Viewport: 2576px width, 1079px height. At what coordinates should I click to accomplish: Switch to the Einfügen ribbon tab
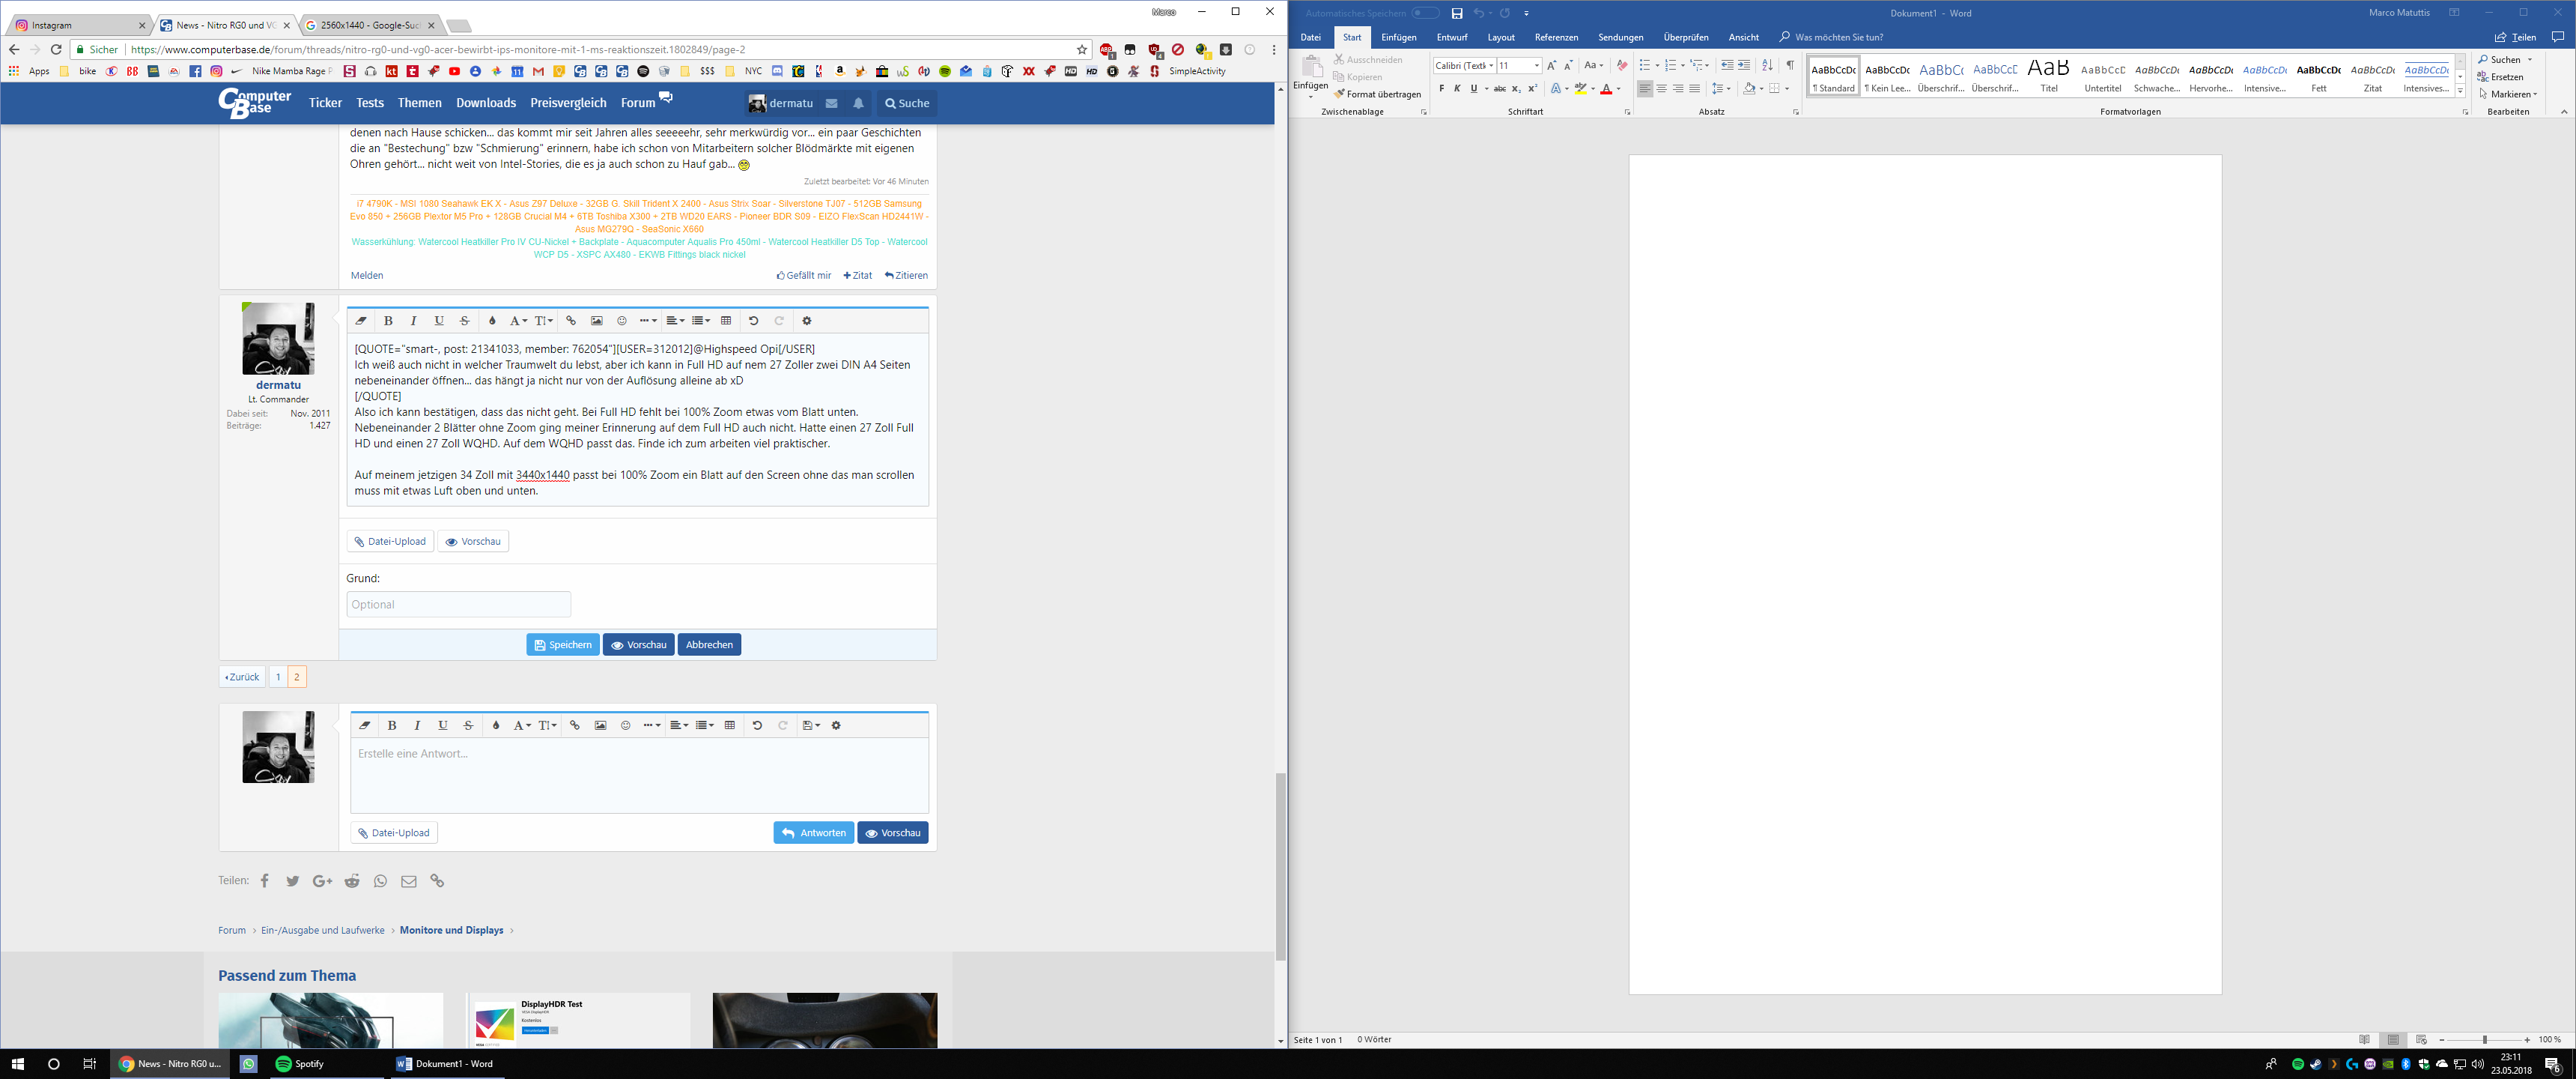[1398, 37]
